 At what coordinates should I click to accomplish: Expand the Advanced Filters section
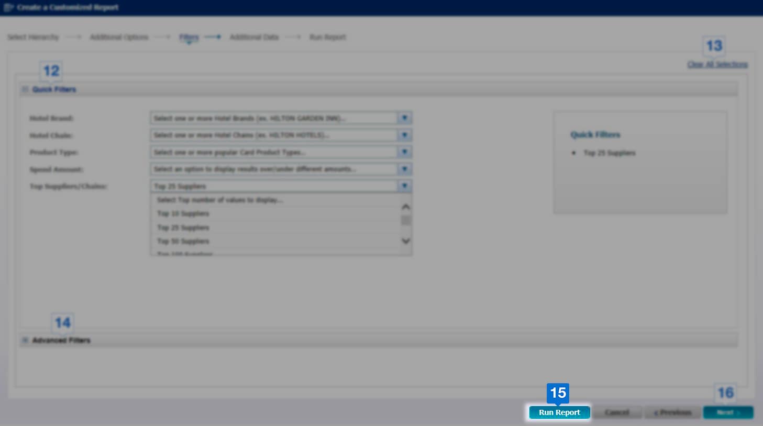click(x=25, y=340)
